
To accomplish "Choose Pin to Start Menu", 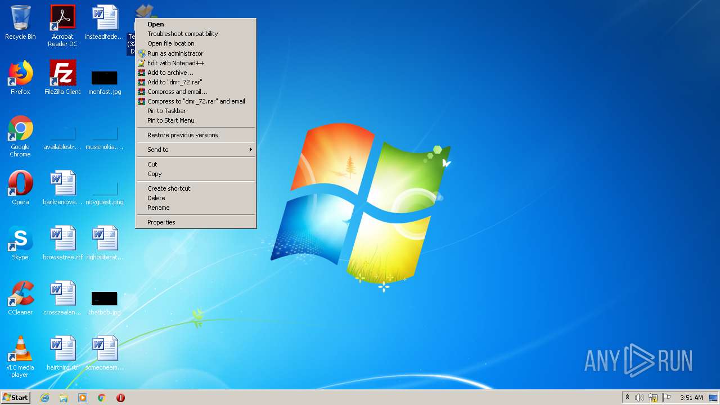I will (x=196, y=120).
